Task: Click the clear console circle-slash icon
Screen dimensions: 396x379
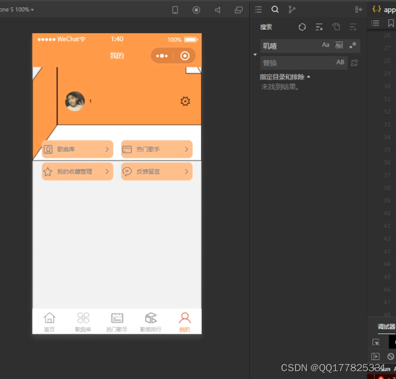Action: [391, 356]
